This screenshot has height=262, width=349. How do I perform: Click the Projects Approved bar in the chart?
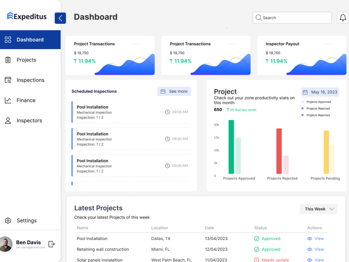point(231,147)
